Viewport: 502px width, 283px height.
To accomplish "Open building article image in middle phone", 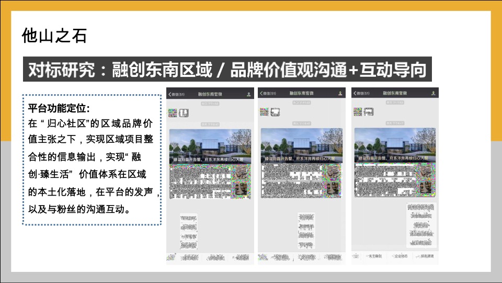I will [x=302, y=145].
